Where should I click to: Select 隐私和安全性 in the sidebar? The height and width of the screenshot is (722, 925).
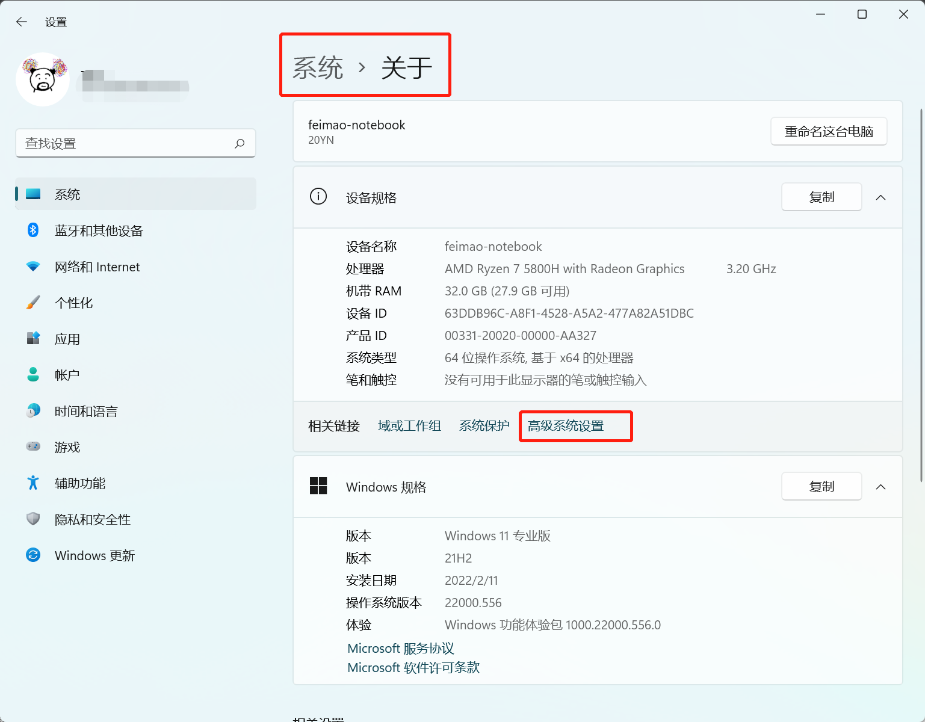136,519
